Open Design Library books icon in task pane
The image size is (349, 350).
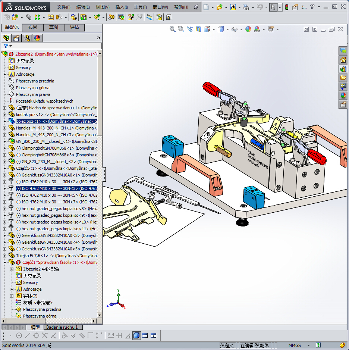point(343,69)
